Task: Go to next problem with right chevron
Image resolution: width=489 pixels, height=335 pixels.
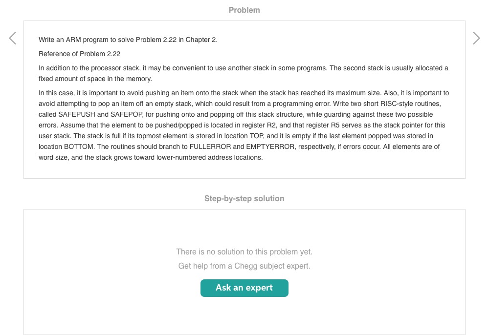Action: tap(476, 38)
